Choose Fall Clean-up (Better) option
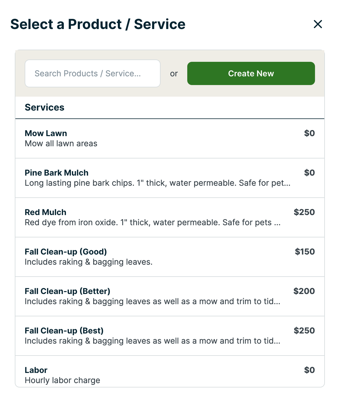This screenshot has height=404, width=342. point(68,291)
